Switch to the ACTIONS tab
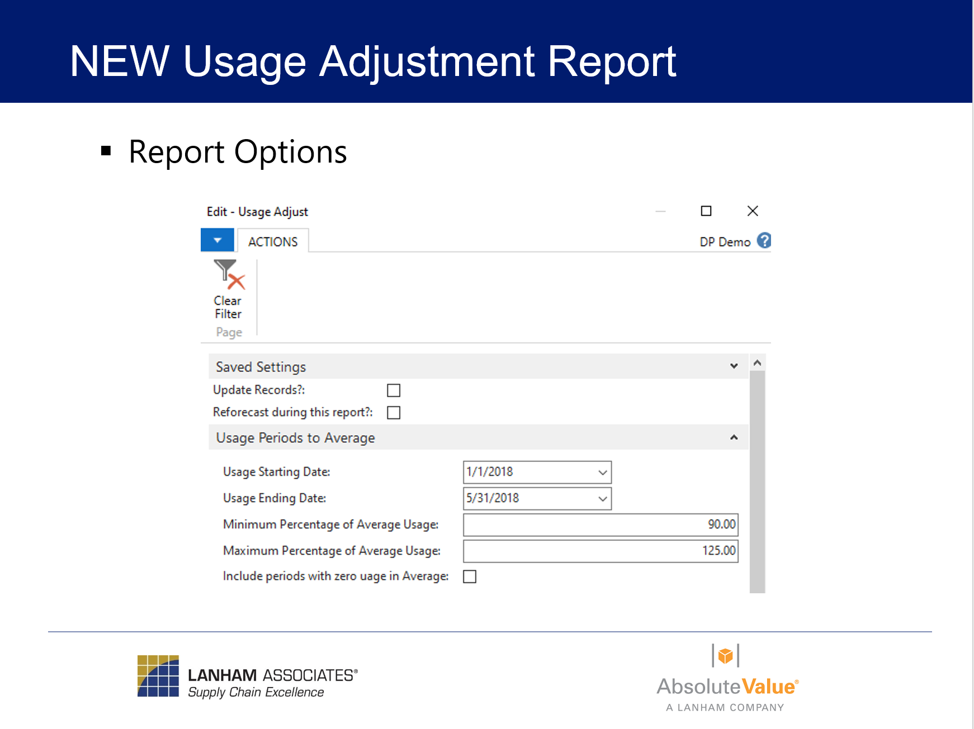This screenshot has height=729, width=974. pos(273,241)
